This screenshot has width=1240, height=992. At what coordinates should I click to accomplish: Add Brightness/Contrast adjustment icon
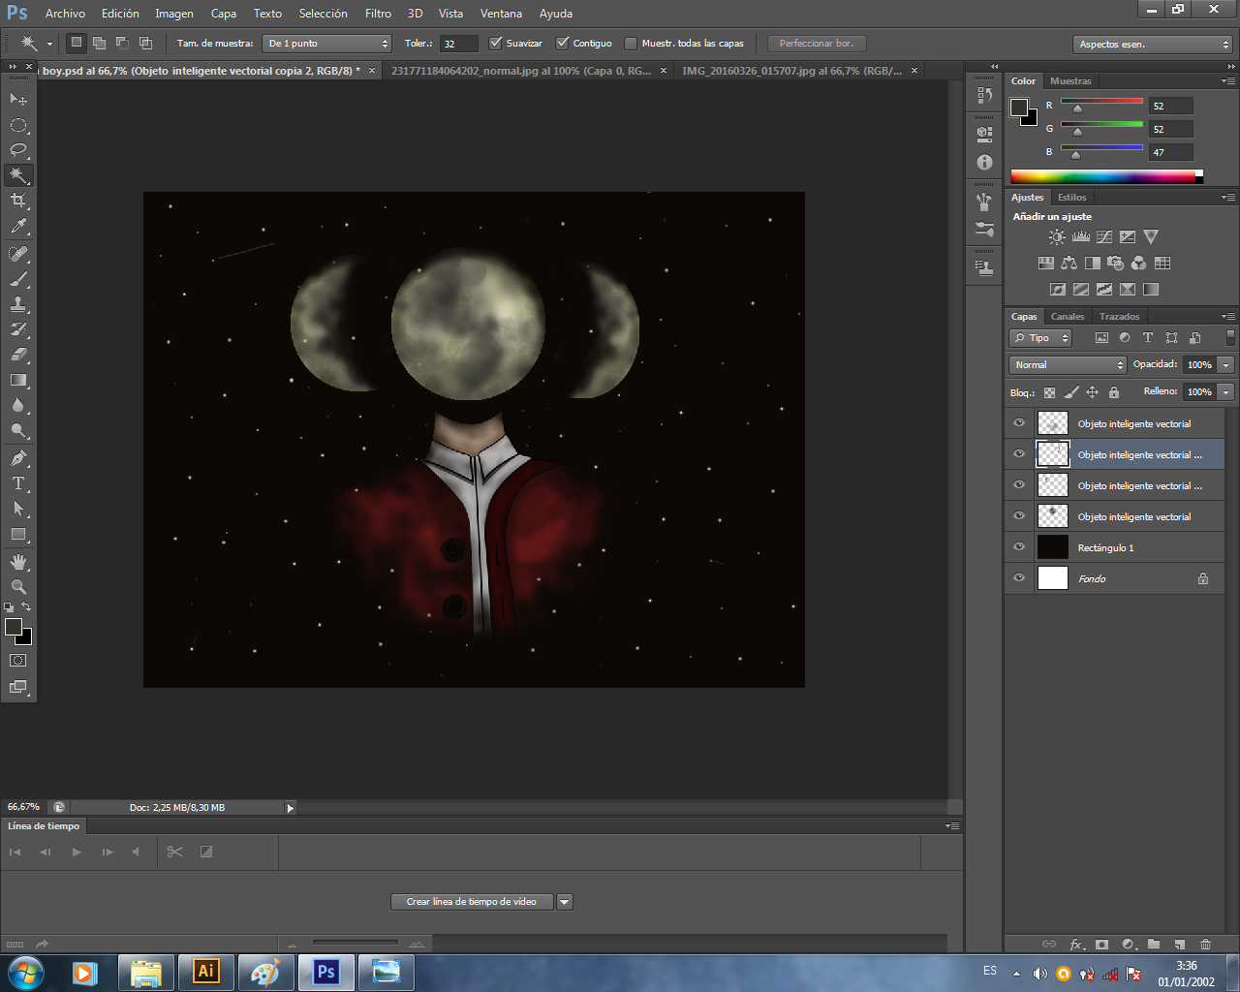(1057, 236)
